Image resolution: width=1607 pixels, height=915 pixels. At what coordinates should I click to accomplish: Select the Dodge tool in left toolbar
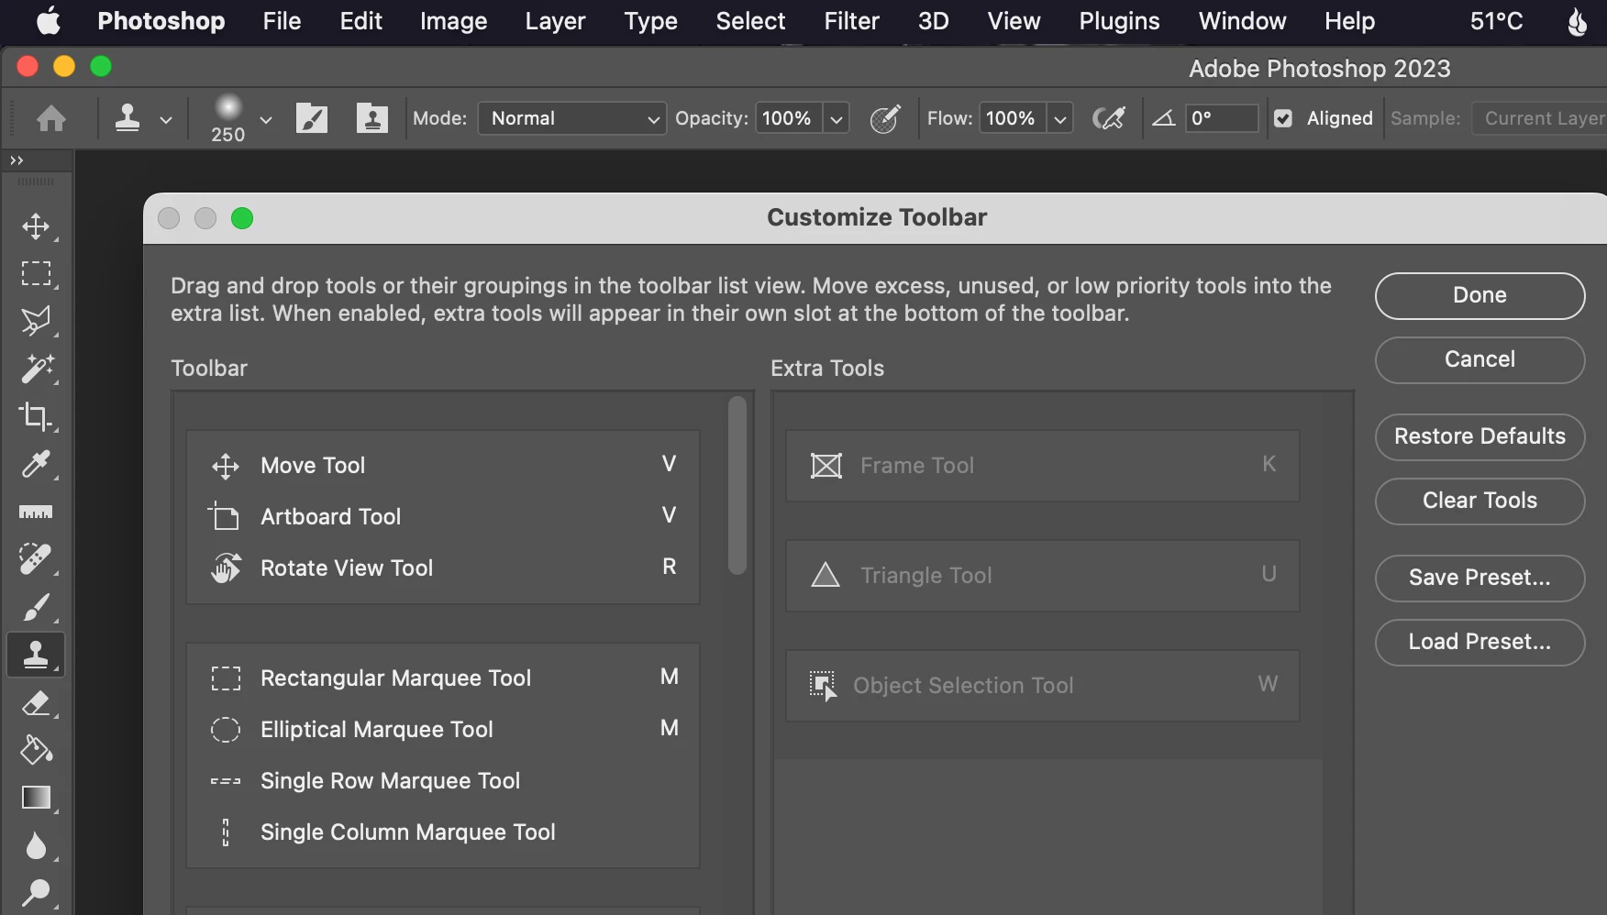pos(36,893)
